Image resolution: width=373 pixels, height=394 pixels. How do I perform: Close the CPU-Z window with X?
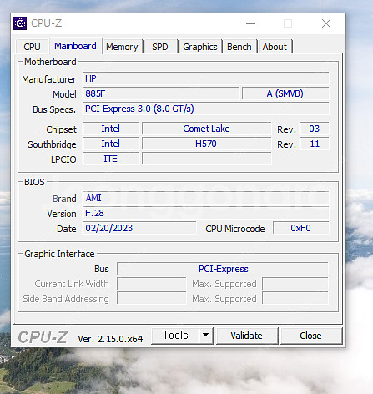[x=326, y=23]
